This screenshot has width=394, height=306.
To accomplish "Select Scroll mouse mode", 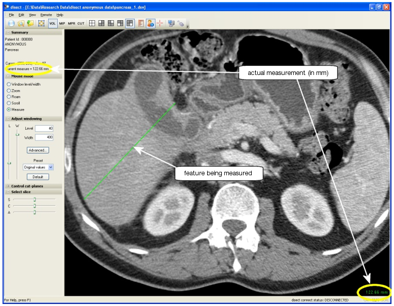I will (9, 103).
